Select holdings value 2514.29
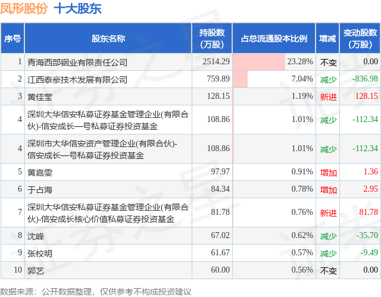 [216, 61]
